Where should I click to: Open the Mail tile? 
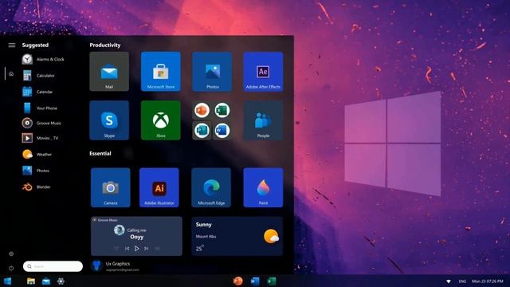pyautogui.click(x=109, y=71)
